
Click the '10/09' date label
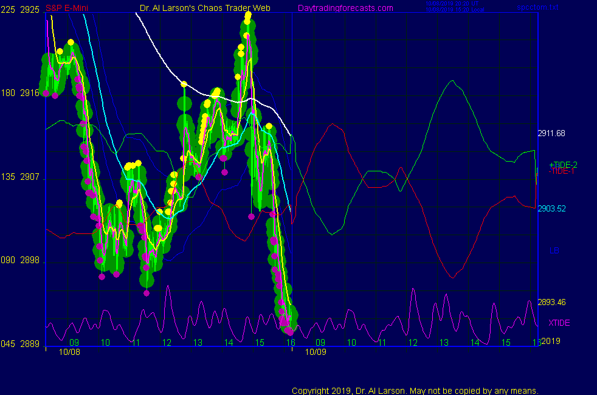(x=316, y=352)
